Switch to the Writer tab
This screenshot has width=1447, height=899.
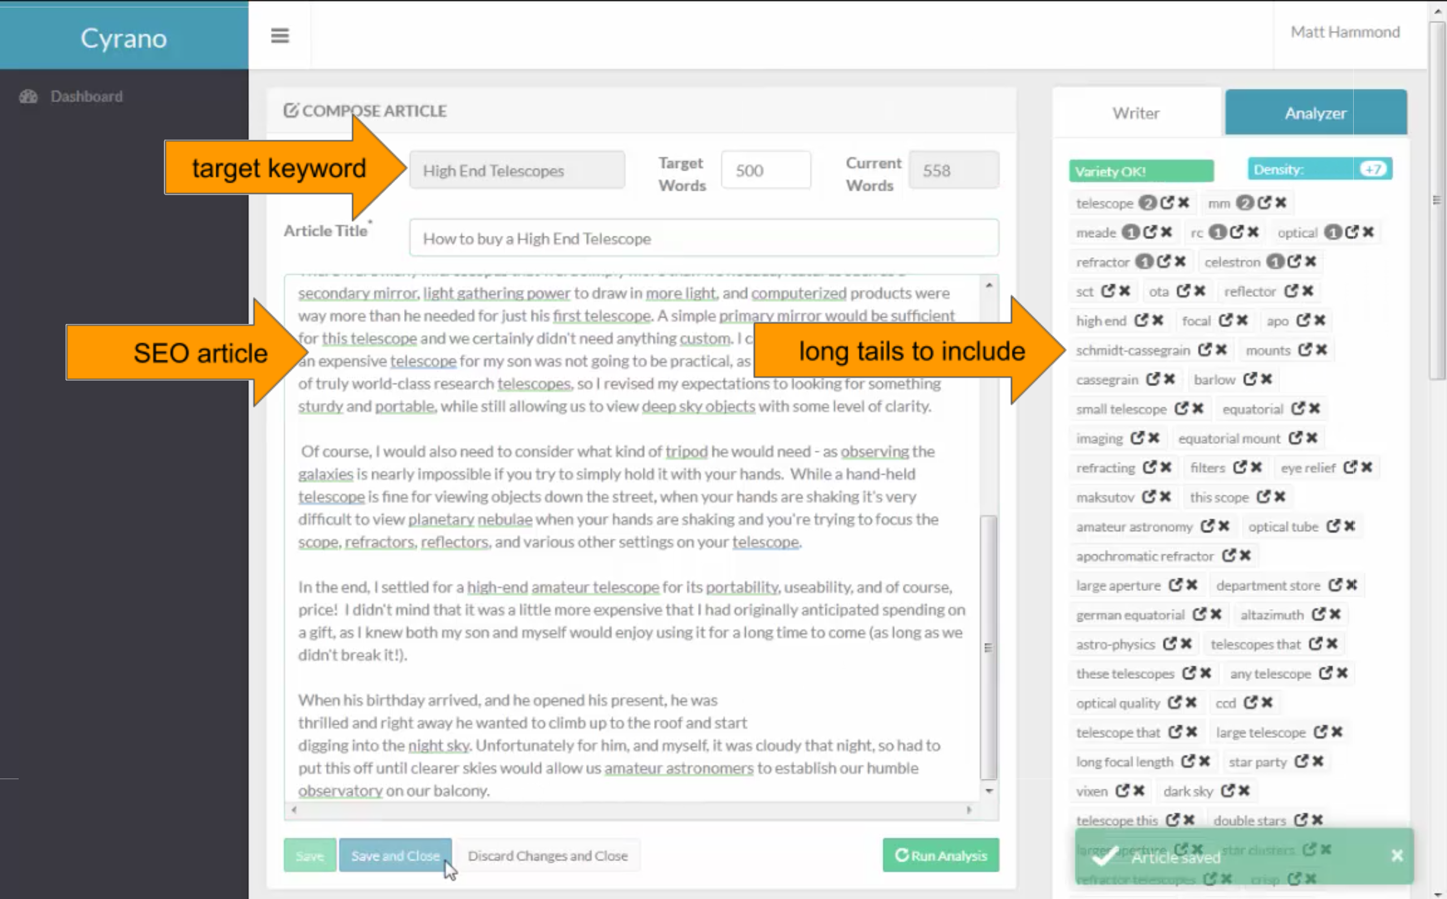(1136, 113)
